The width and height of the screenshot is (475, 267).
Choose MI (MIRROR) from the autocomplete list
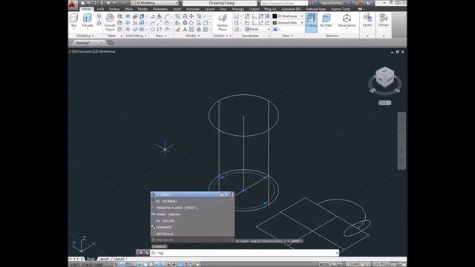(x=192, y=201)
